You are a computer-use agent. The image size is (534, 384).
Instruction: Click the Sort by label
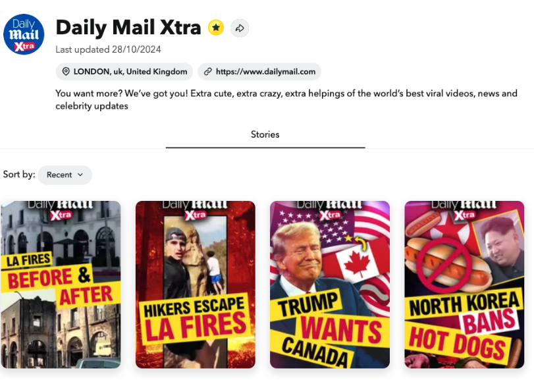(x=19, y=175)
